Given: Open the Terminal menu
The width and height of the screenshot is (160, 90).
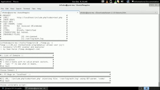Looking at the screenshot, I should [x=26, y=9].
